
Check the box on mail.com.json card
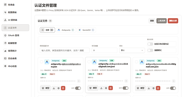tap(136, 62)
